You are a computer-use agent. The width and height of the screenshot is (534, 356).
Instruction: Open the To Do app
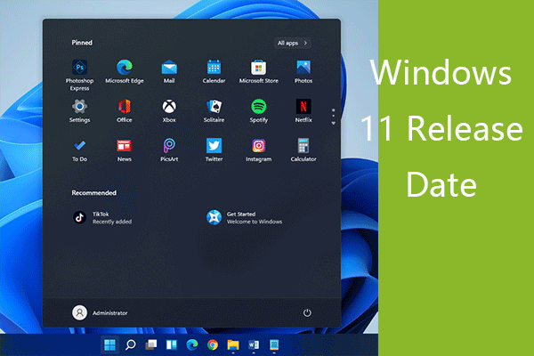79,150
